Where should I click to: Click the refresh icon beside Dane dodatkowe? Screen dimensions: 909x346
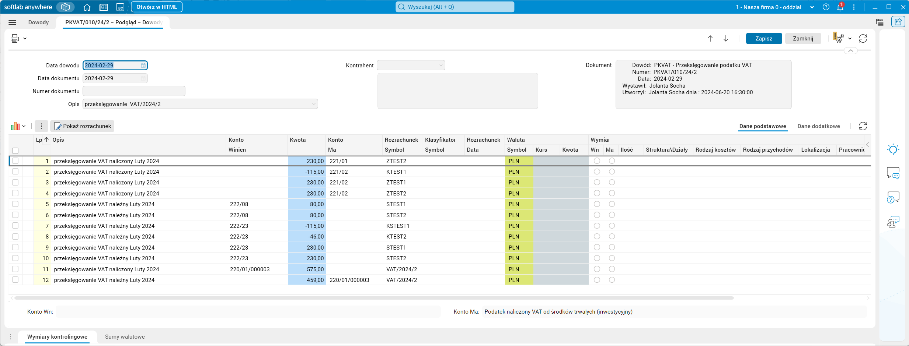863,126
